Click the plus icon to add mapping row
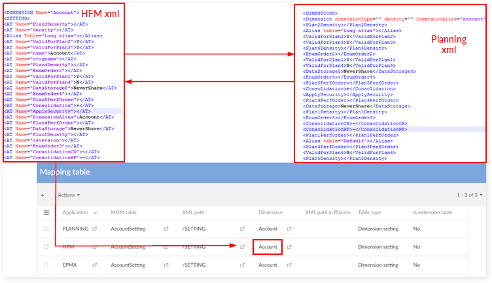Screen dimensions: 492x283 43,195
